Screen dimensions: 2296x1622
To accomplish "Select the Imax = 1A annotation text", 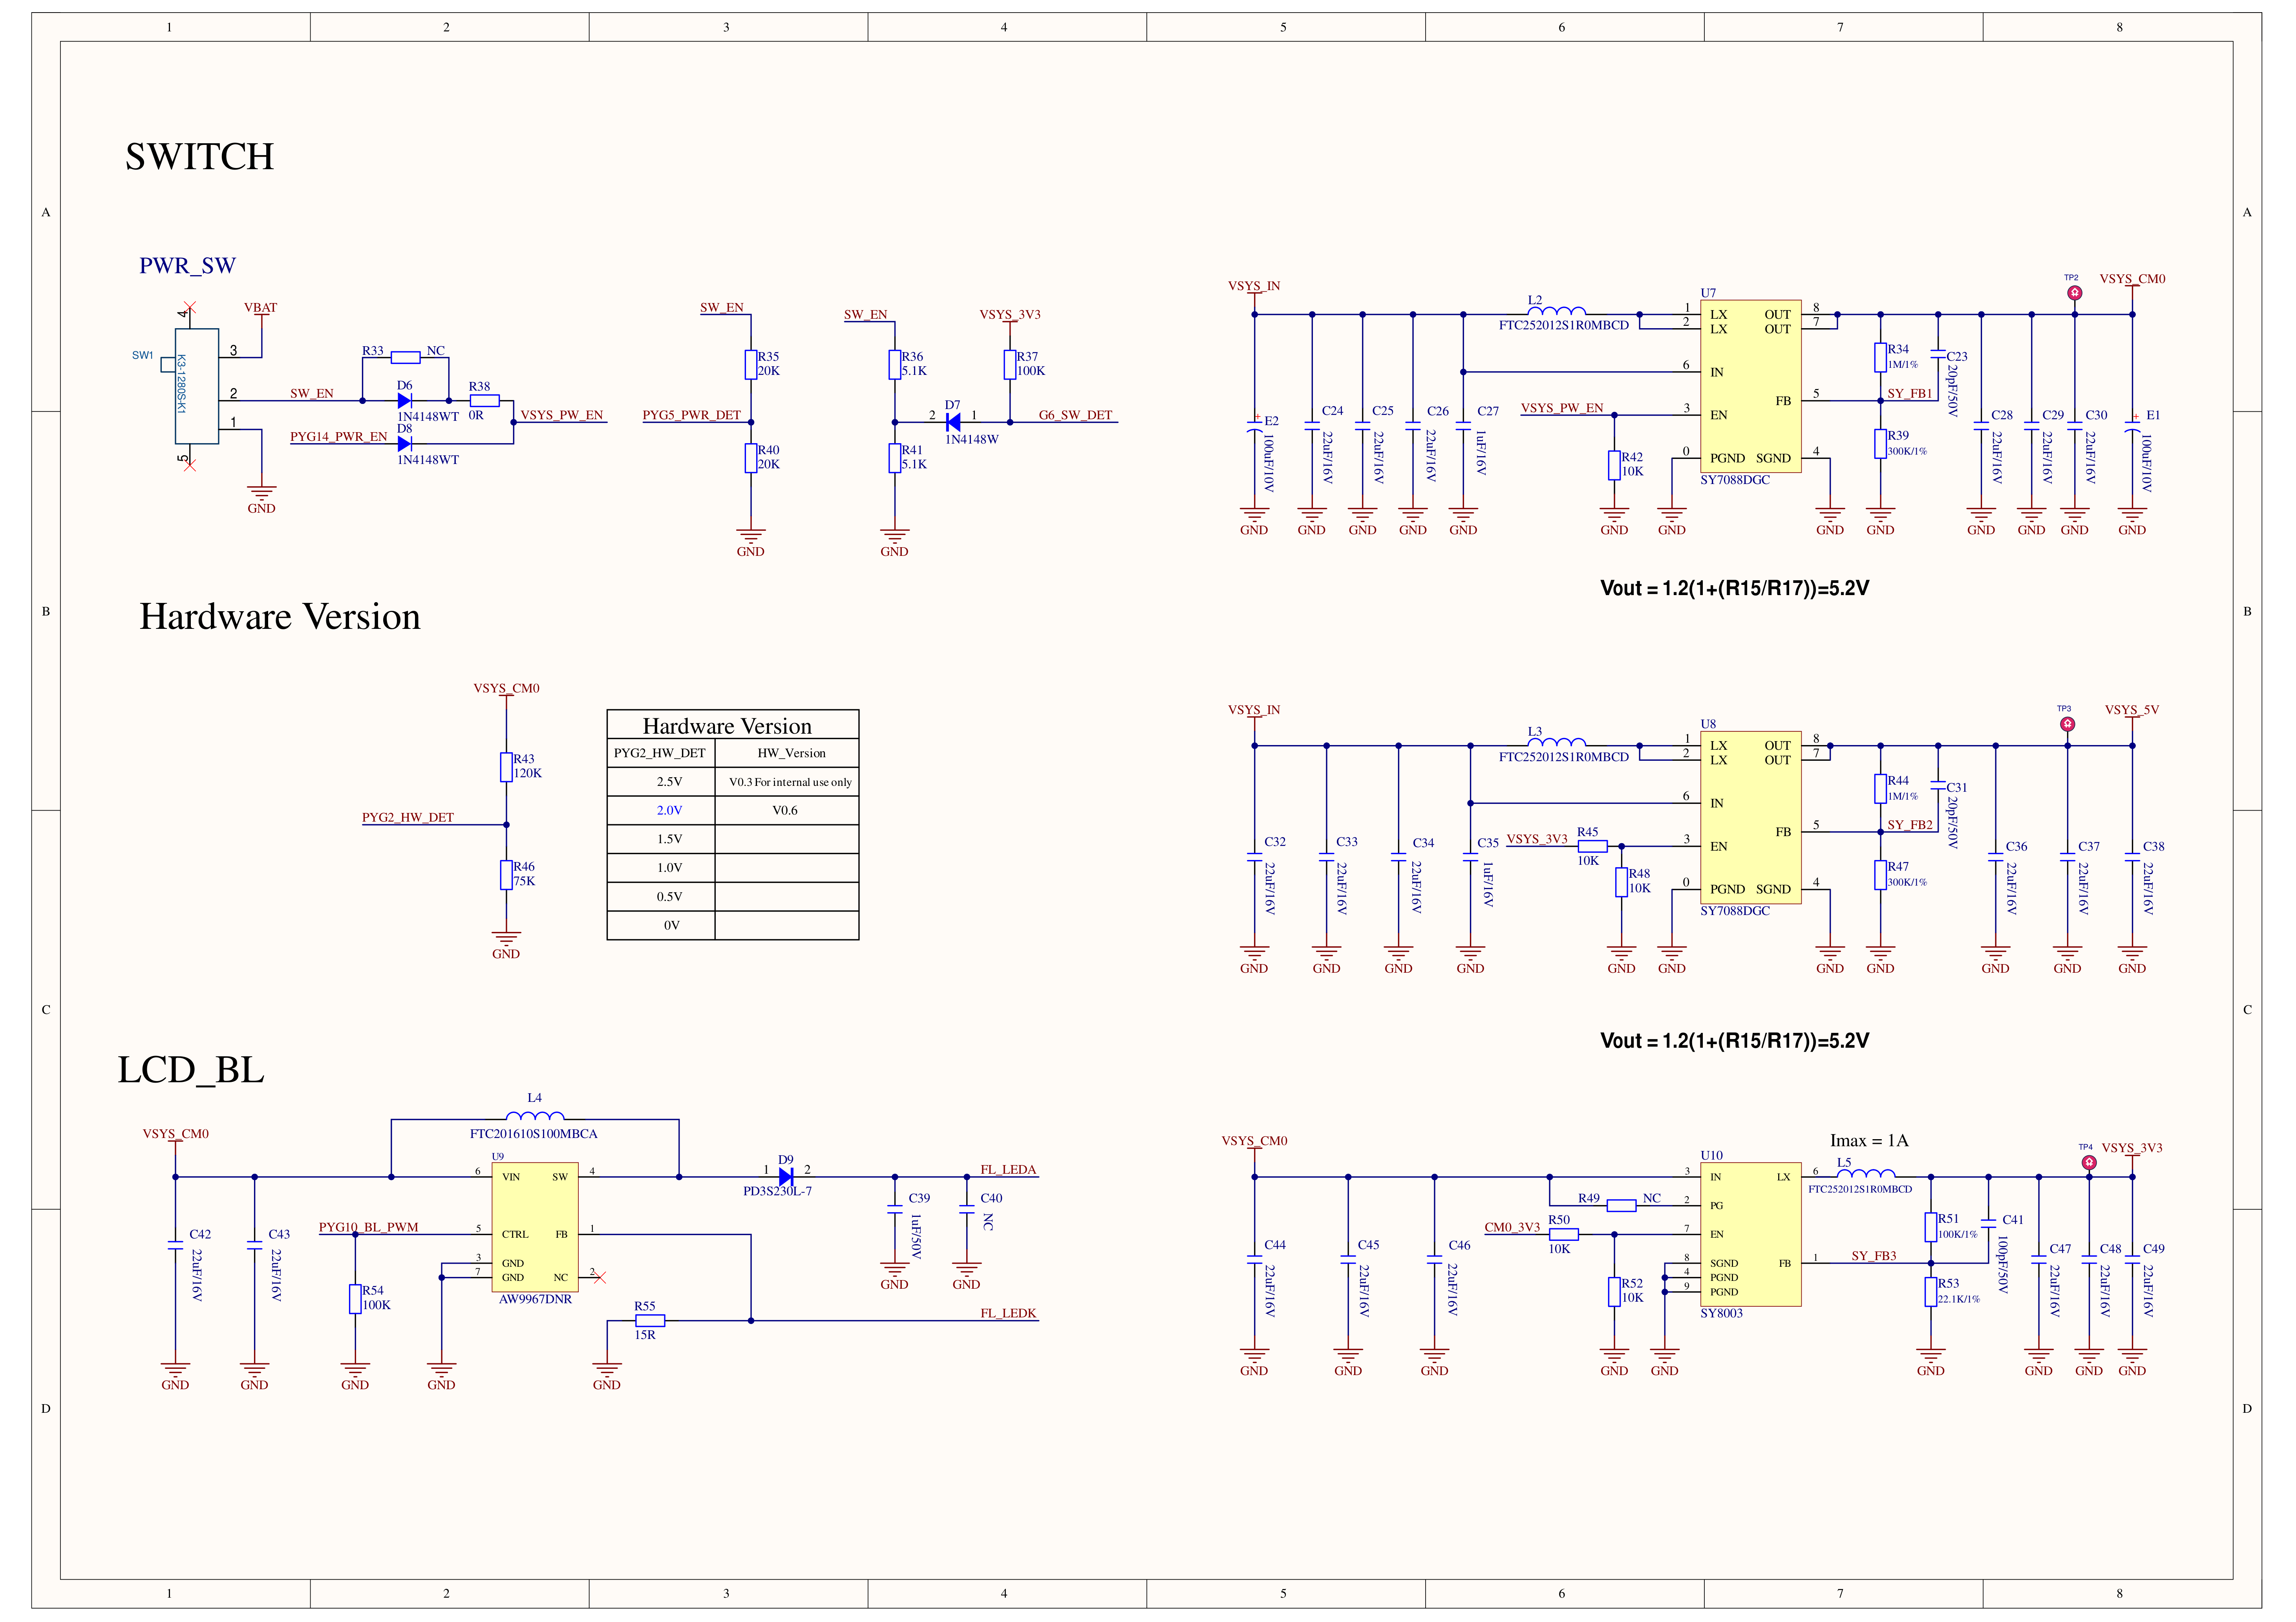I will (1869, 1141).
